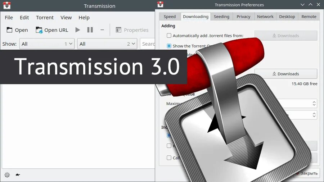Open torrent Properties from toolbar
324x182 pixels.
point(132,30)
